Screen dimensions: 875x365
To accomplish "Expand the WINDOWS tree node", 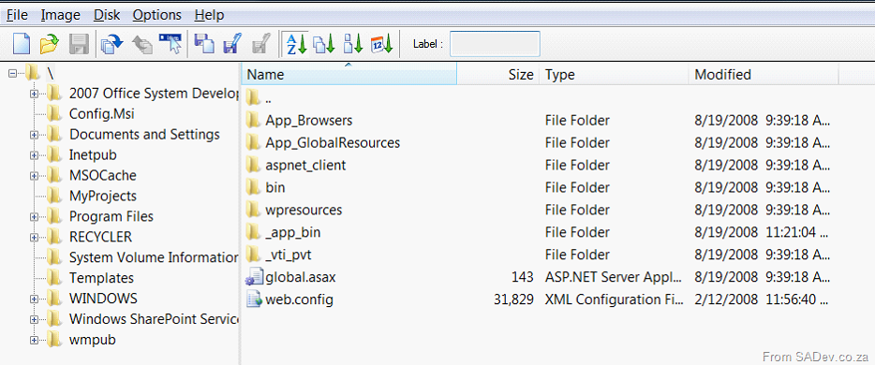I will [x=35, y=299].
